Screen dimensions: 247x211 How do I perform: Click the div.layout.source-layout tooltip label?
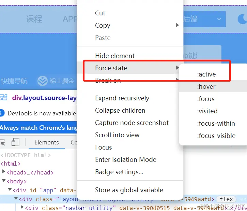tap(44, 98)
